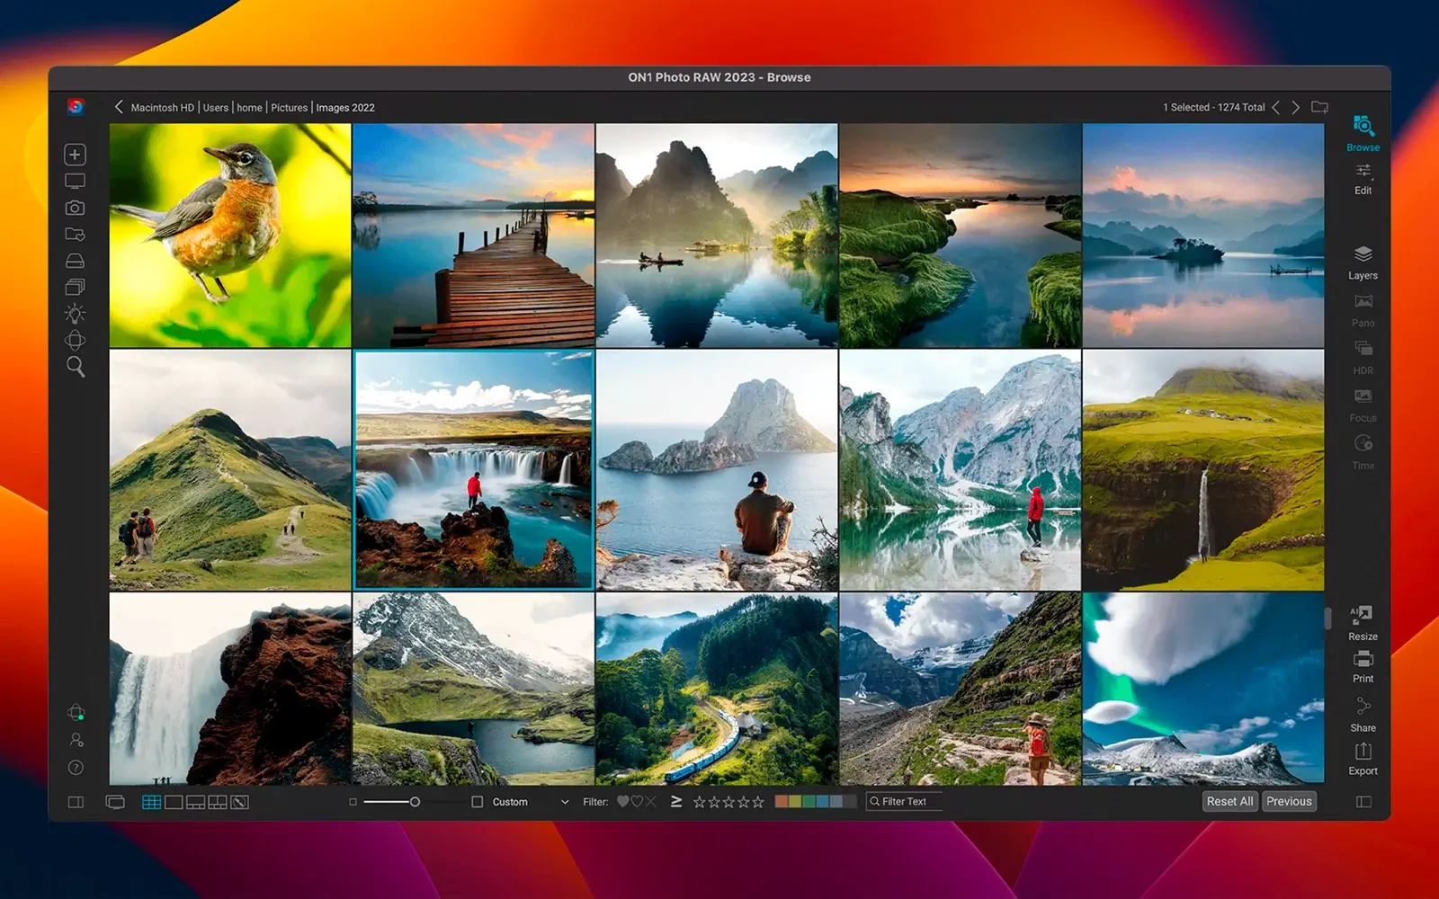Go to next photo with right chevron
The width and height of the screenshot is (1439, 899).
click(1296, 108)
